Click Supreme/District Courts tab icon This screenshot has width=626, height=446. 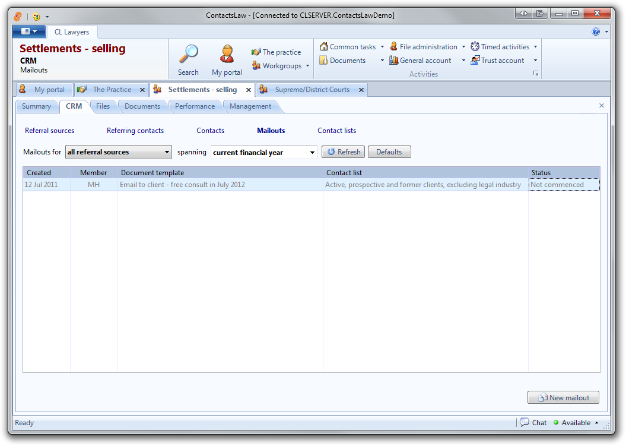pos(263,90)
